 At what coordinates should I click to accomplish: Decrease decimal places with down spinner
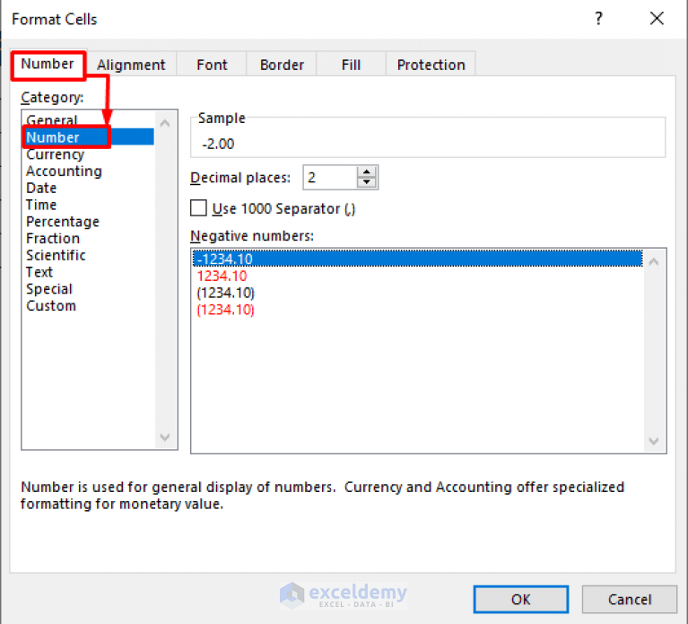pyautogui.click(x=367, y=182)
